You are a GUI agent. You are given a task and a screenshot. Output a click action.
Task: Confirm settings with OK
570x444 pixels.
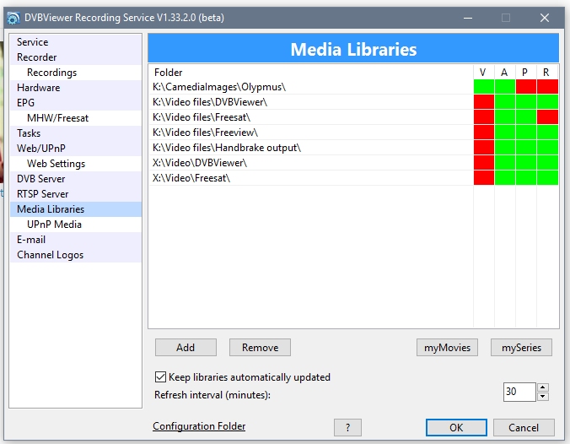point(456,427)
